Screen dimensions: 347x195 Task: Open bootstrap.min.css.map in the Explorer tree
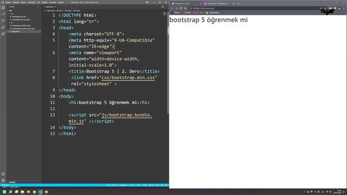(x=21, y=19)
